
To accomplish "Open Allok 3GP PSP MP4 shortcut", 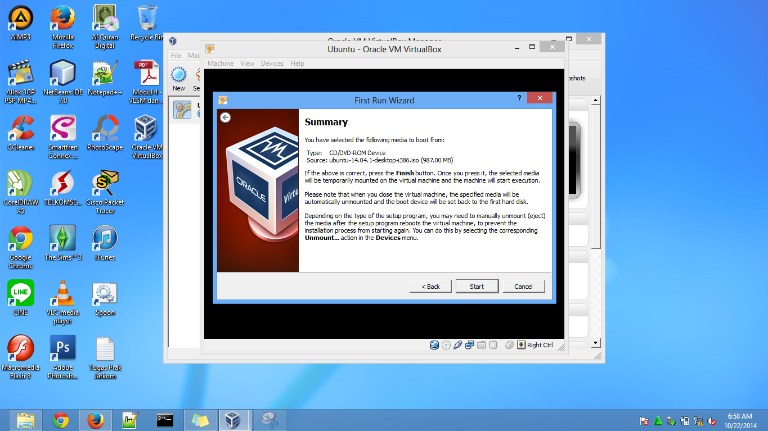I will tap(21, 82).
